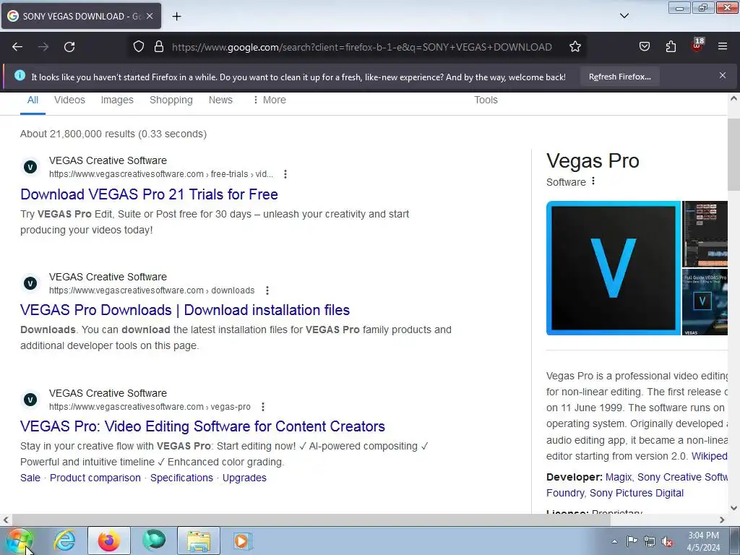Switch to Images results

[117, 100]
